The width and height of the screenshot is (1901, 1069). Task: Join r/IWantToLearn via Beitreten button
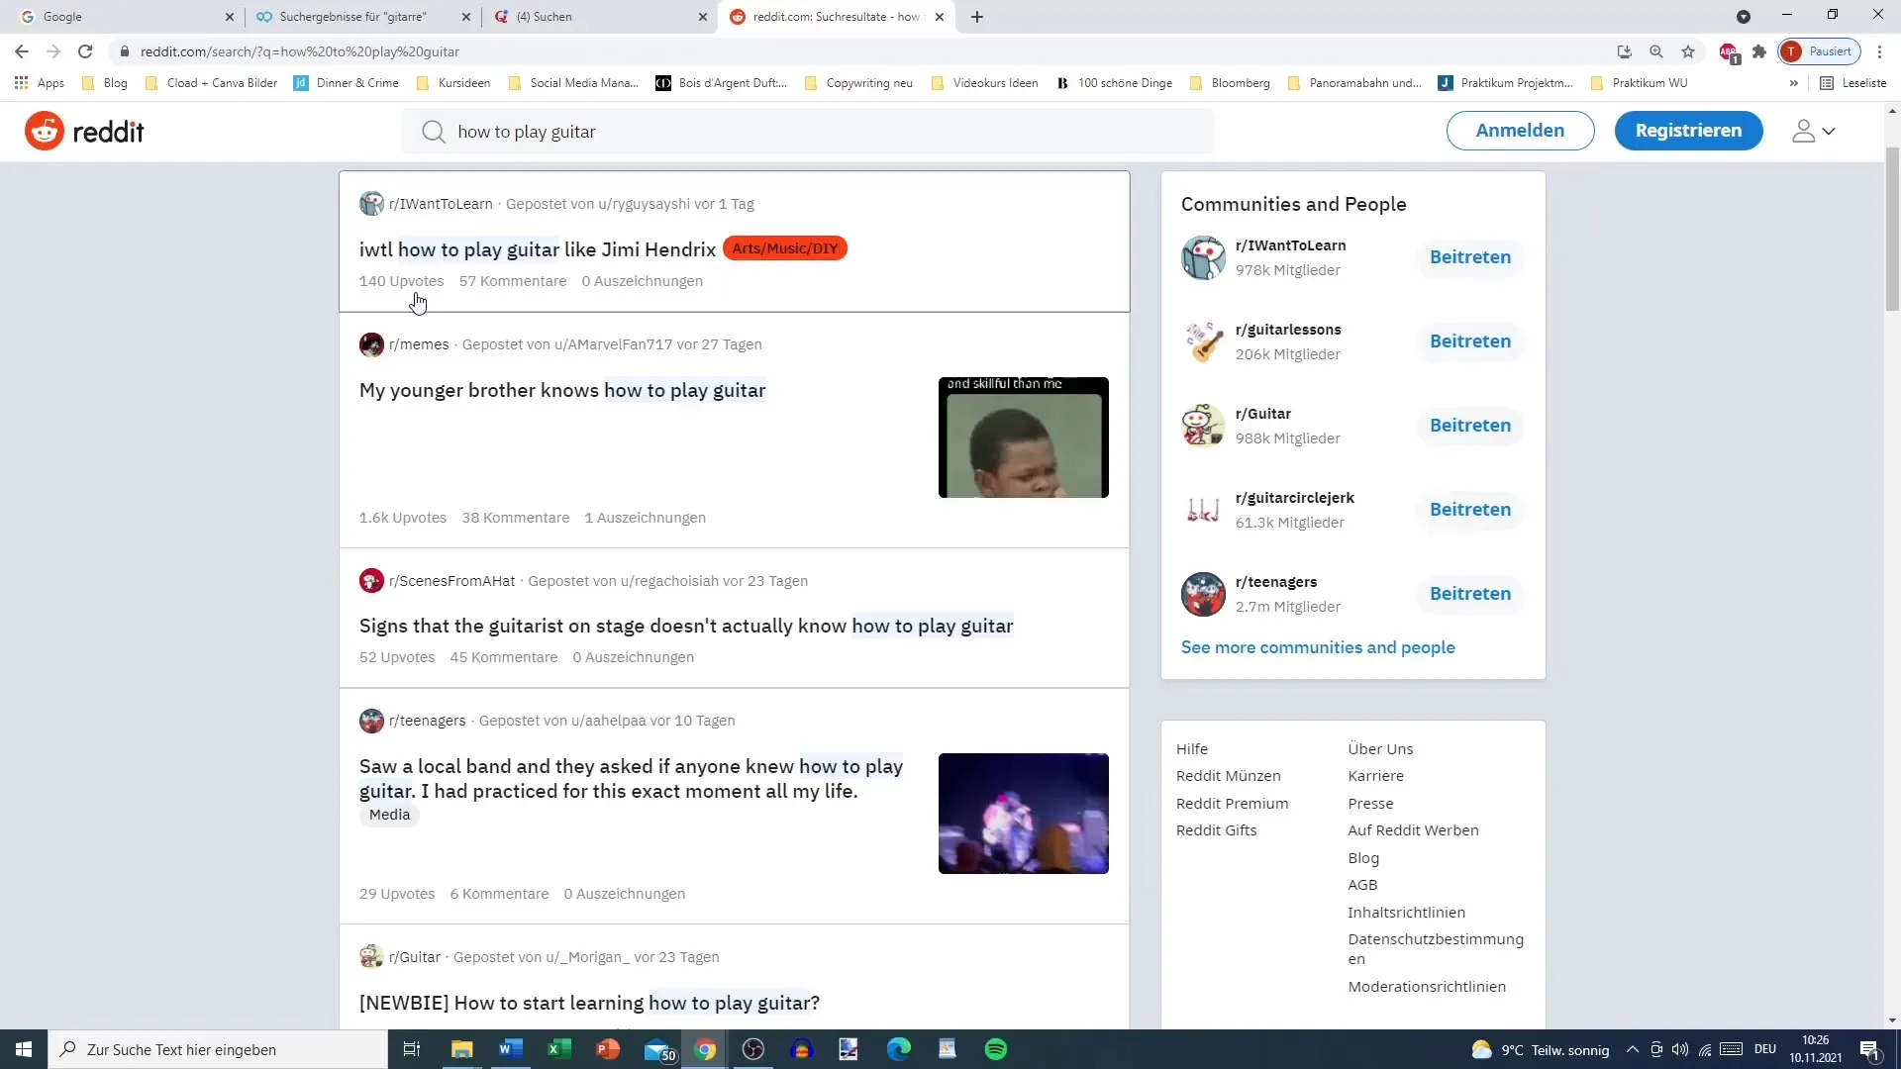(x=1469, y=257)
